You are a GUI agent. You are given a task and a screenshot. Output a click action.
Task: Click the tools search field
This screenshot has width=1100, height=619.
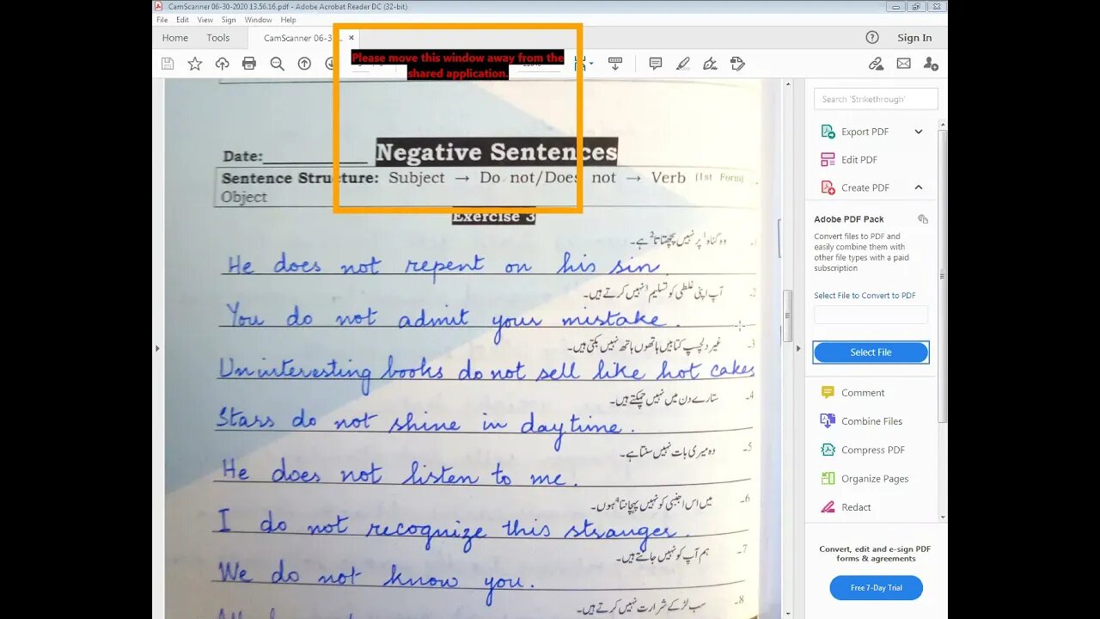tap(876, 99)
